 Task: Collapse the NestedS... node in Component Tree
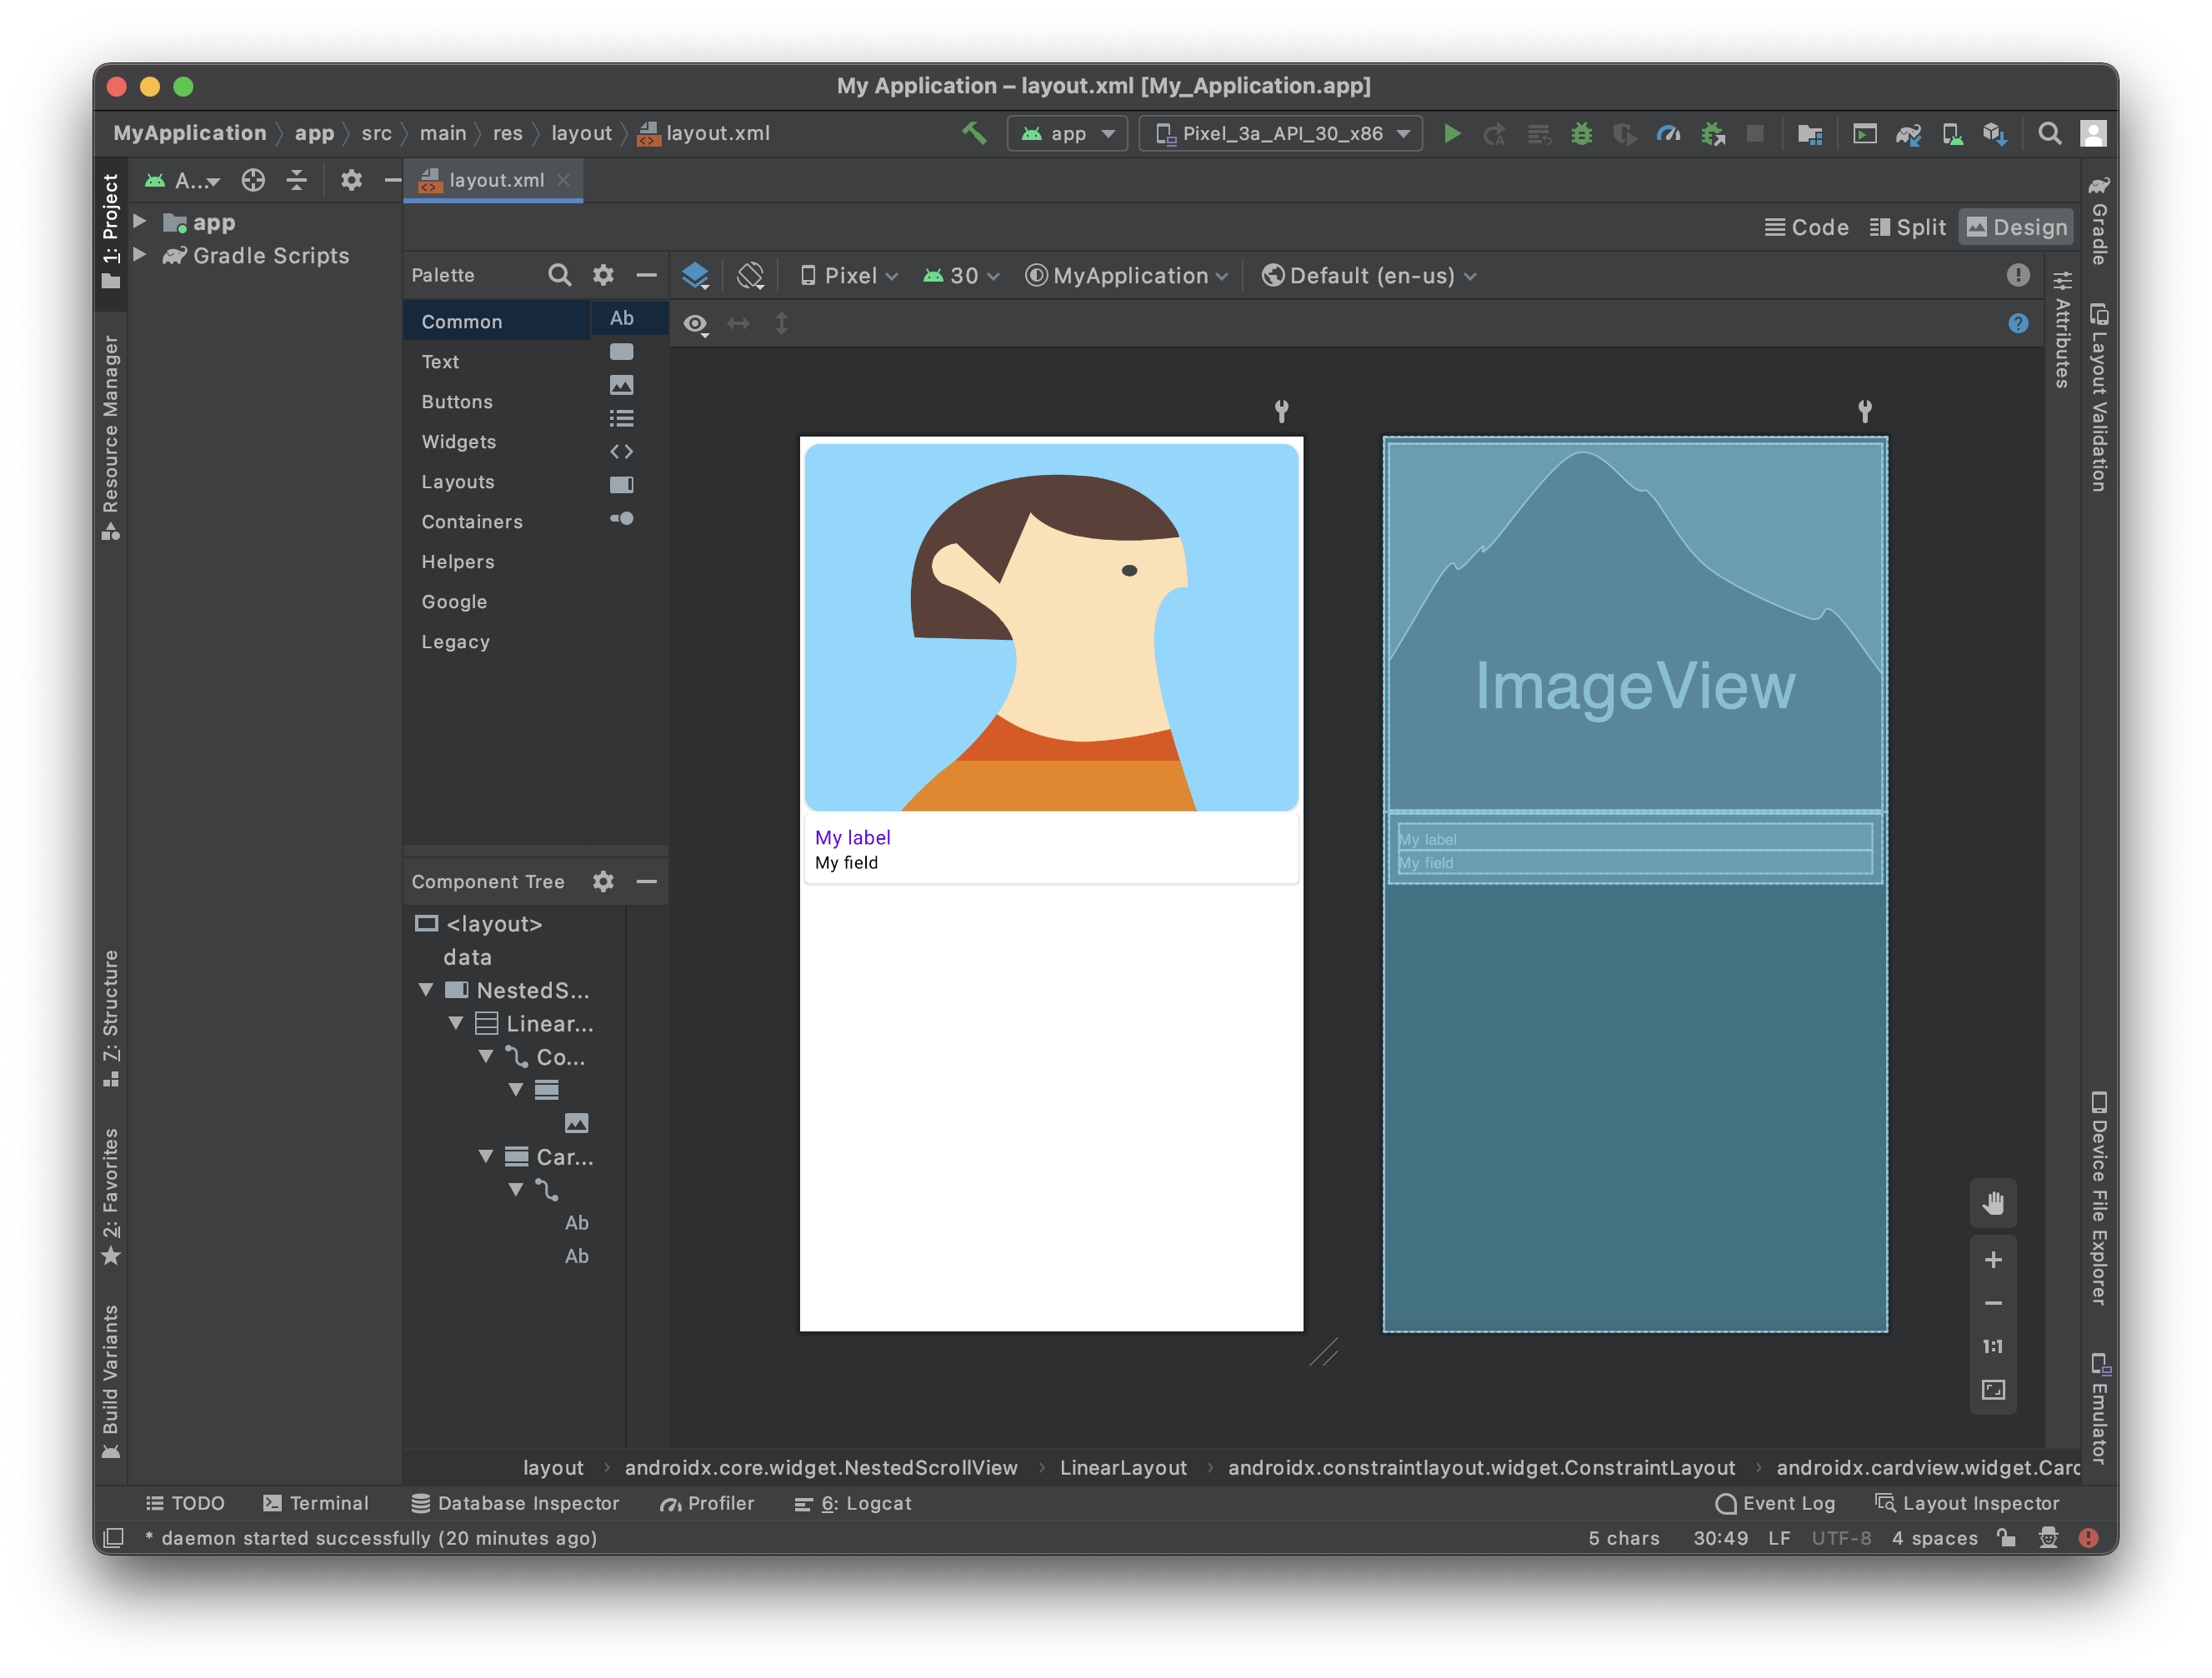click(426, 990)
